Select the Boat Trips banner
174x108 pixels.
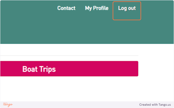click(69, 69)
